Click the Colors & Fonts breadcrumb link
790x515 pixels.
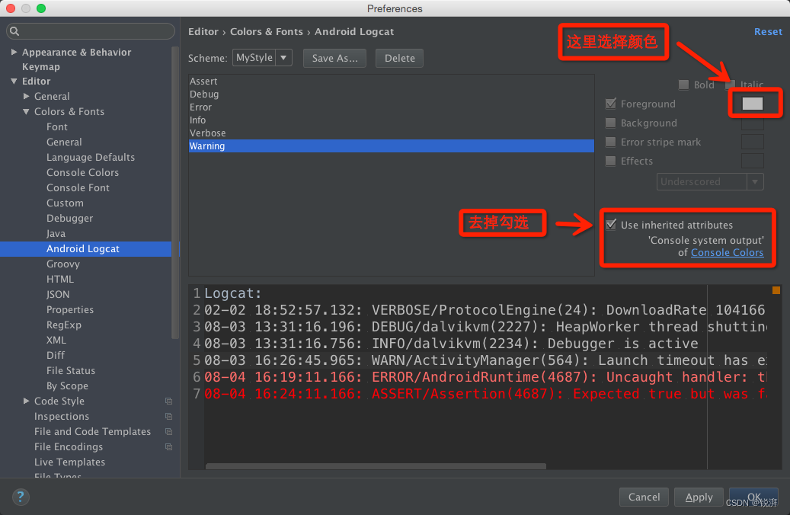pos(266,31)
